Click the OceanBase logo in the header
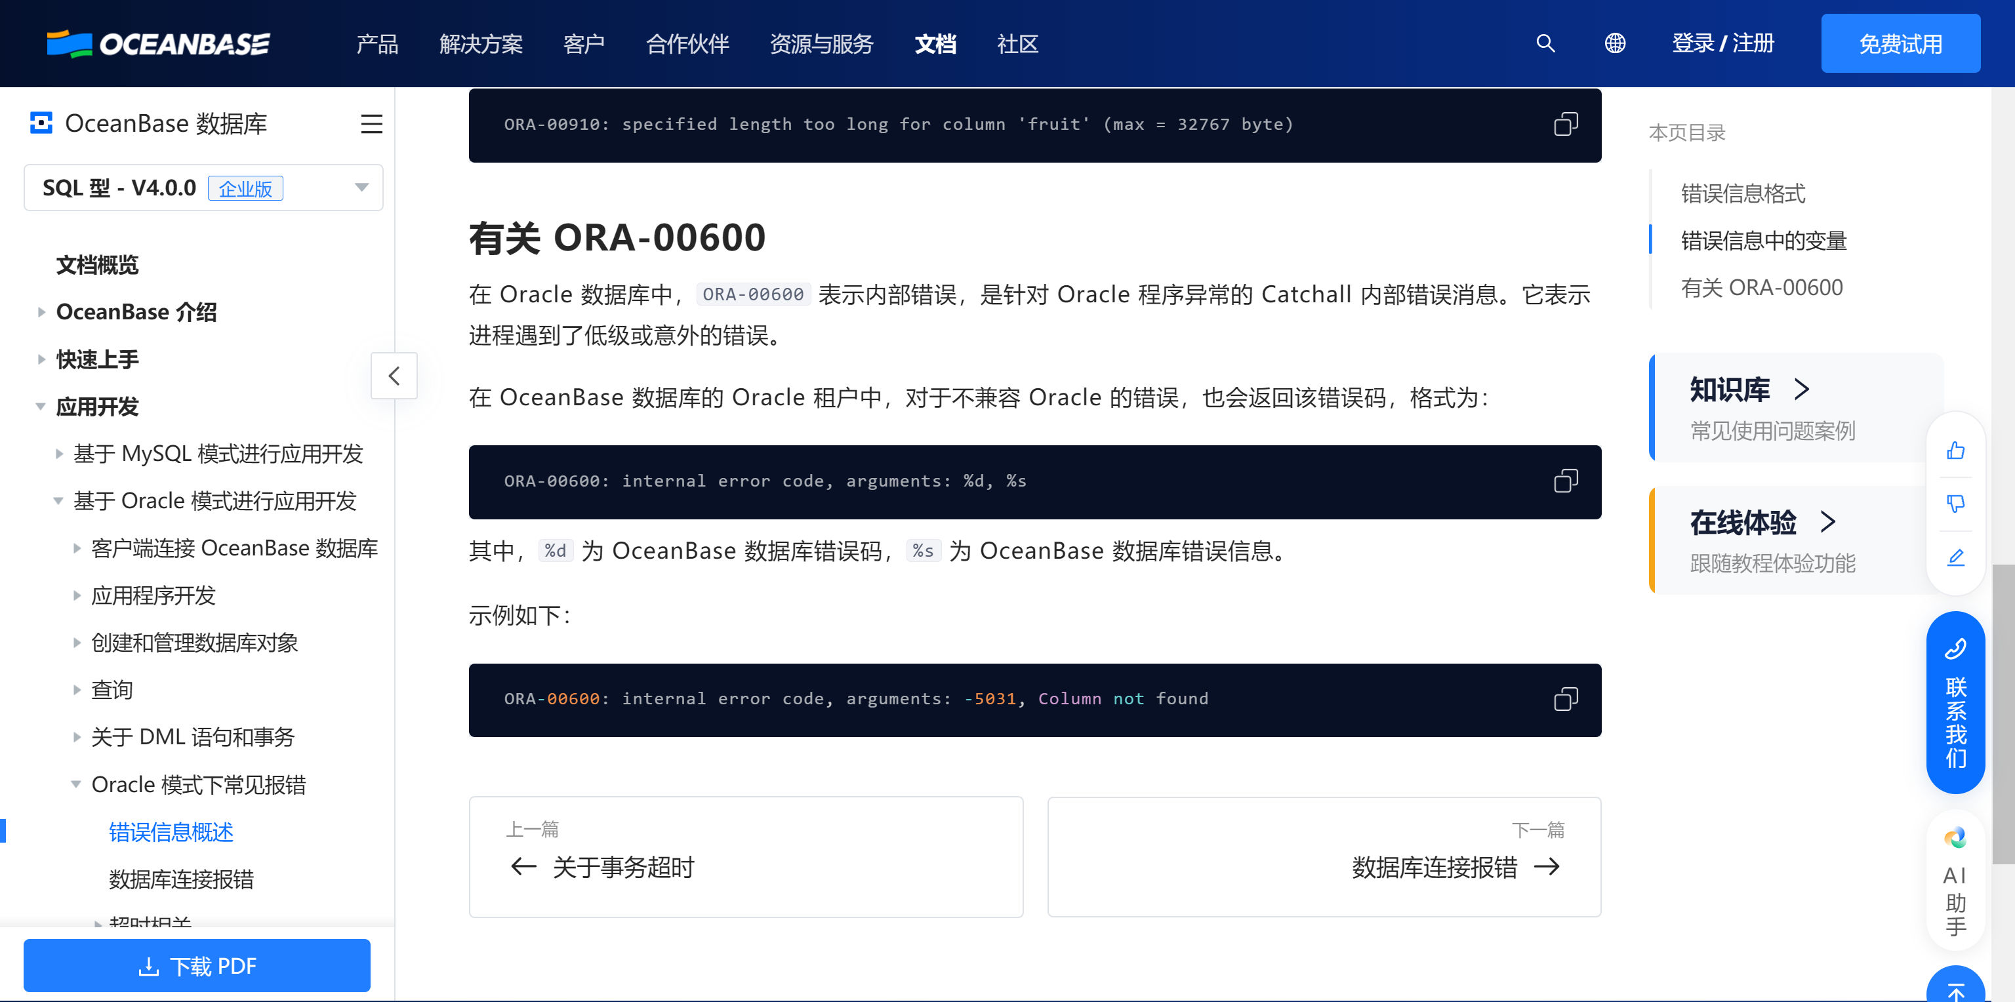The width and height of the screenshot is (2015, 1002). [x=158, y=44]
